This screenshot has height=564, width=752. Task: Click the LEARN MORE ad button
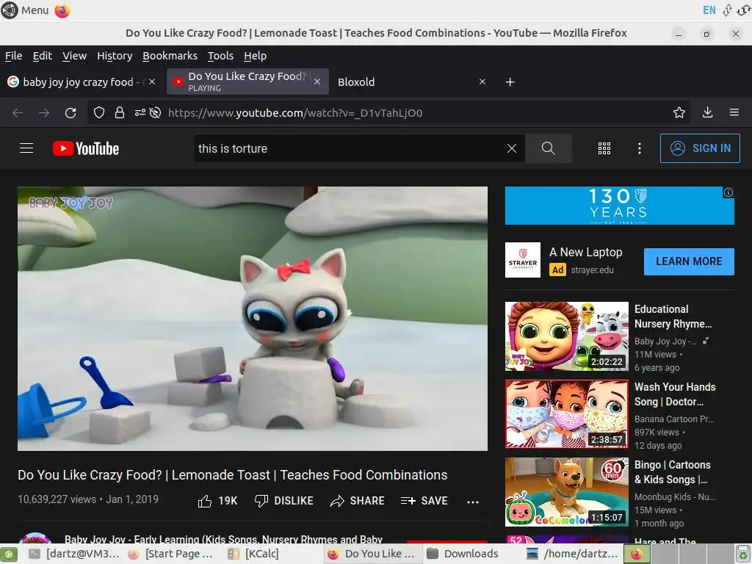tap(689, 261)
